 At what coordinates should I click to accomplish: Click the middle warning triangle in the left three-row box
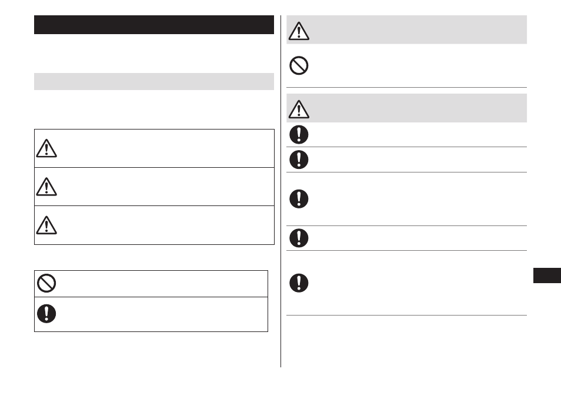[x=46, y=187]
